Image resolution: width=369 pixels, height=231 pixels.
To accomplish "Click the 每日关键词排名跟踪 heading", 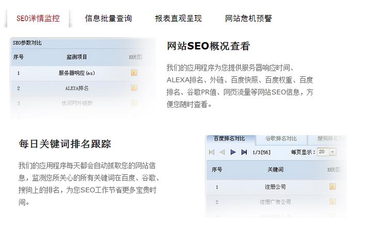I will (65, 144).
